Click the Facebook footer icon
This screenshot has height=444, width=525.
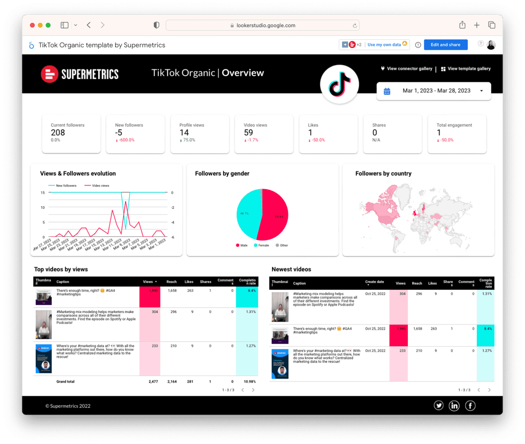pyautogui.click(x=470, y=405)
